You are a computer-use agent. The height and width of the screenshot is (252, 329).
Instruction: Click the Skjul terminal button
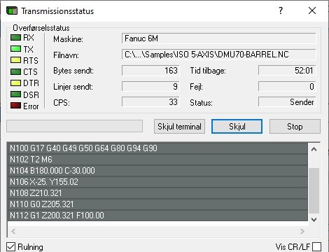click(x=179, y=127)
